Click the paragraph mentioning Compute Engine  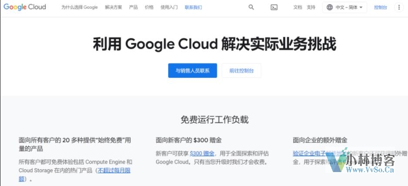pyautogui.click(x=75, y=170)
